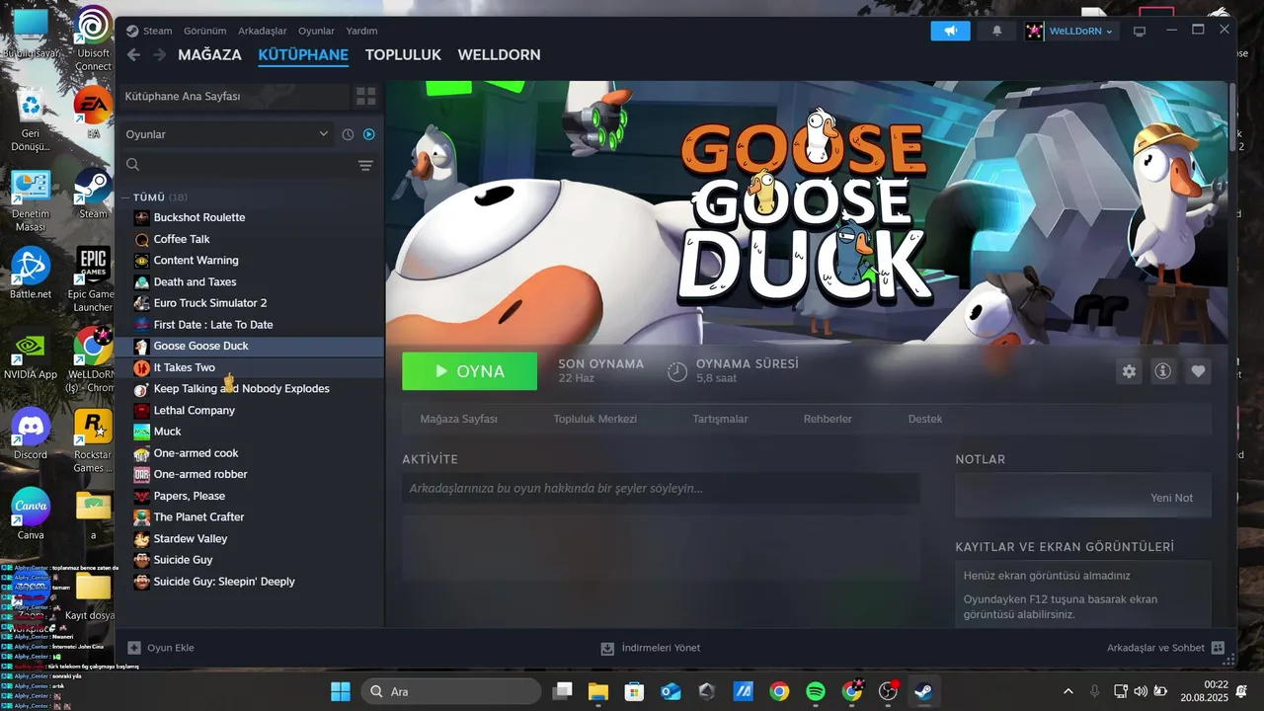Open the collections grid view icon
The width and height of the screenshot is (1264, 711).
(365, 96)
